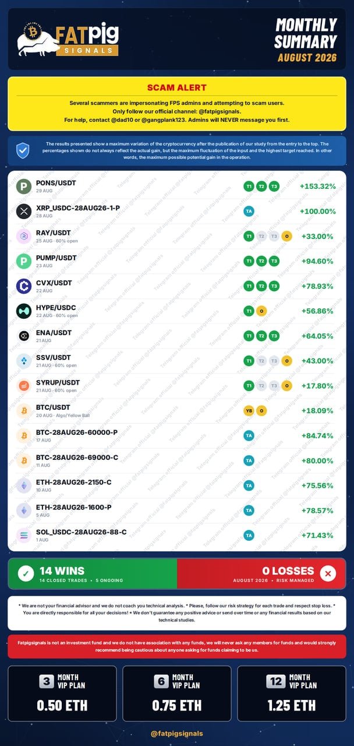The image size is (354, 746).
Task: Click the CVX/USDT coin icon
Action: pyautogui.click(x=24, y=286)
